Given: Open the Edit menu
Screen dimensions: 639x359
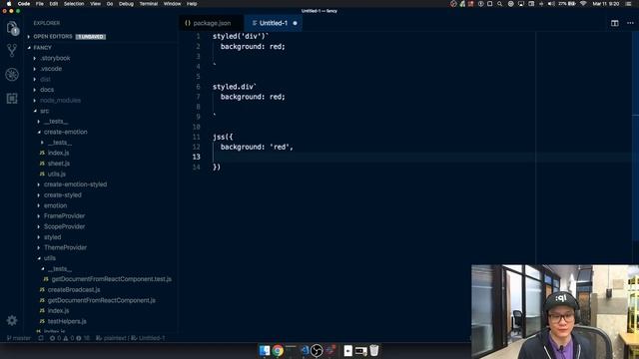Looking at the screenshot, I should [x=54, y=4].
